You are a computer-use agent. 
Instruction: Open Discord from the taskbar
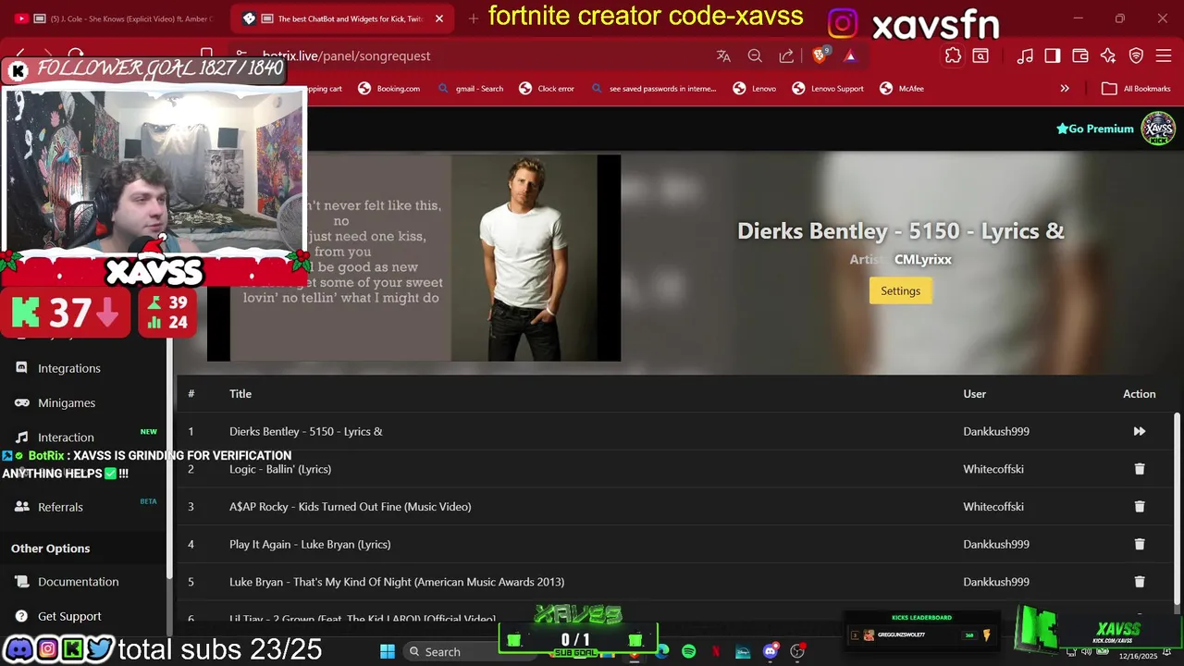pyautogui.click(x=771, y=651)
